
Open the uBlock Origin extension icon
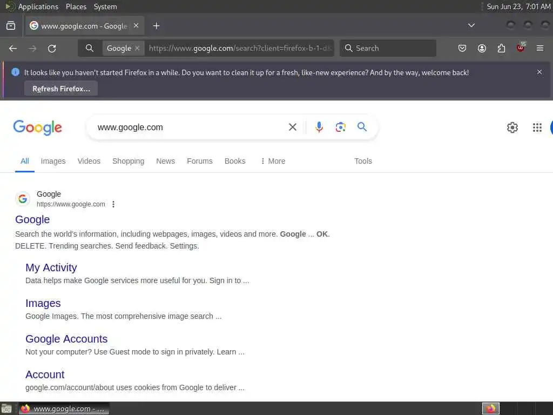[521, 48]
